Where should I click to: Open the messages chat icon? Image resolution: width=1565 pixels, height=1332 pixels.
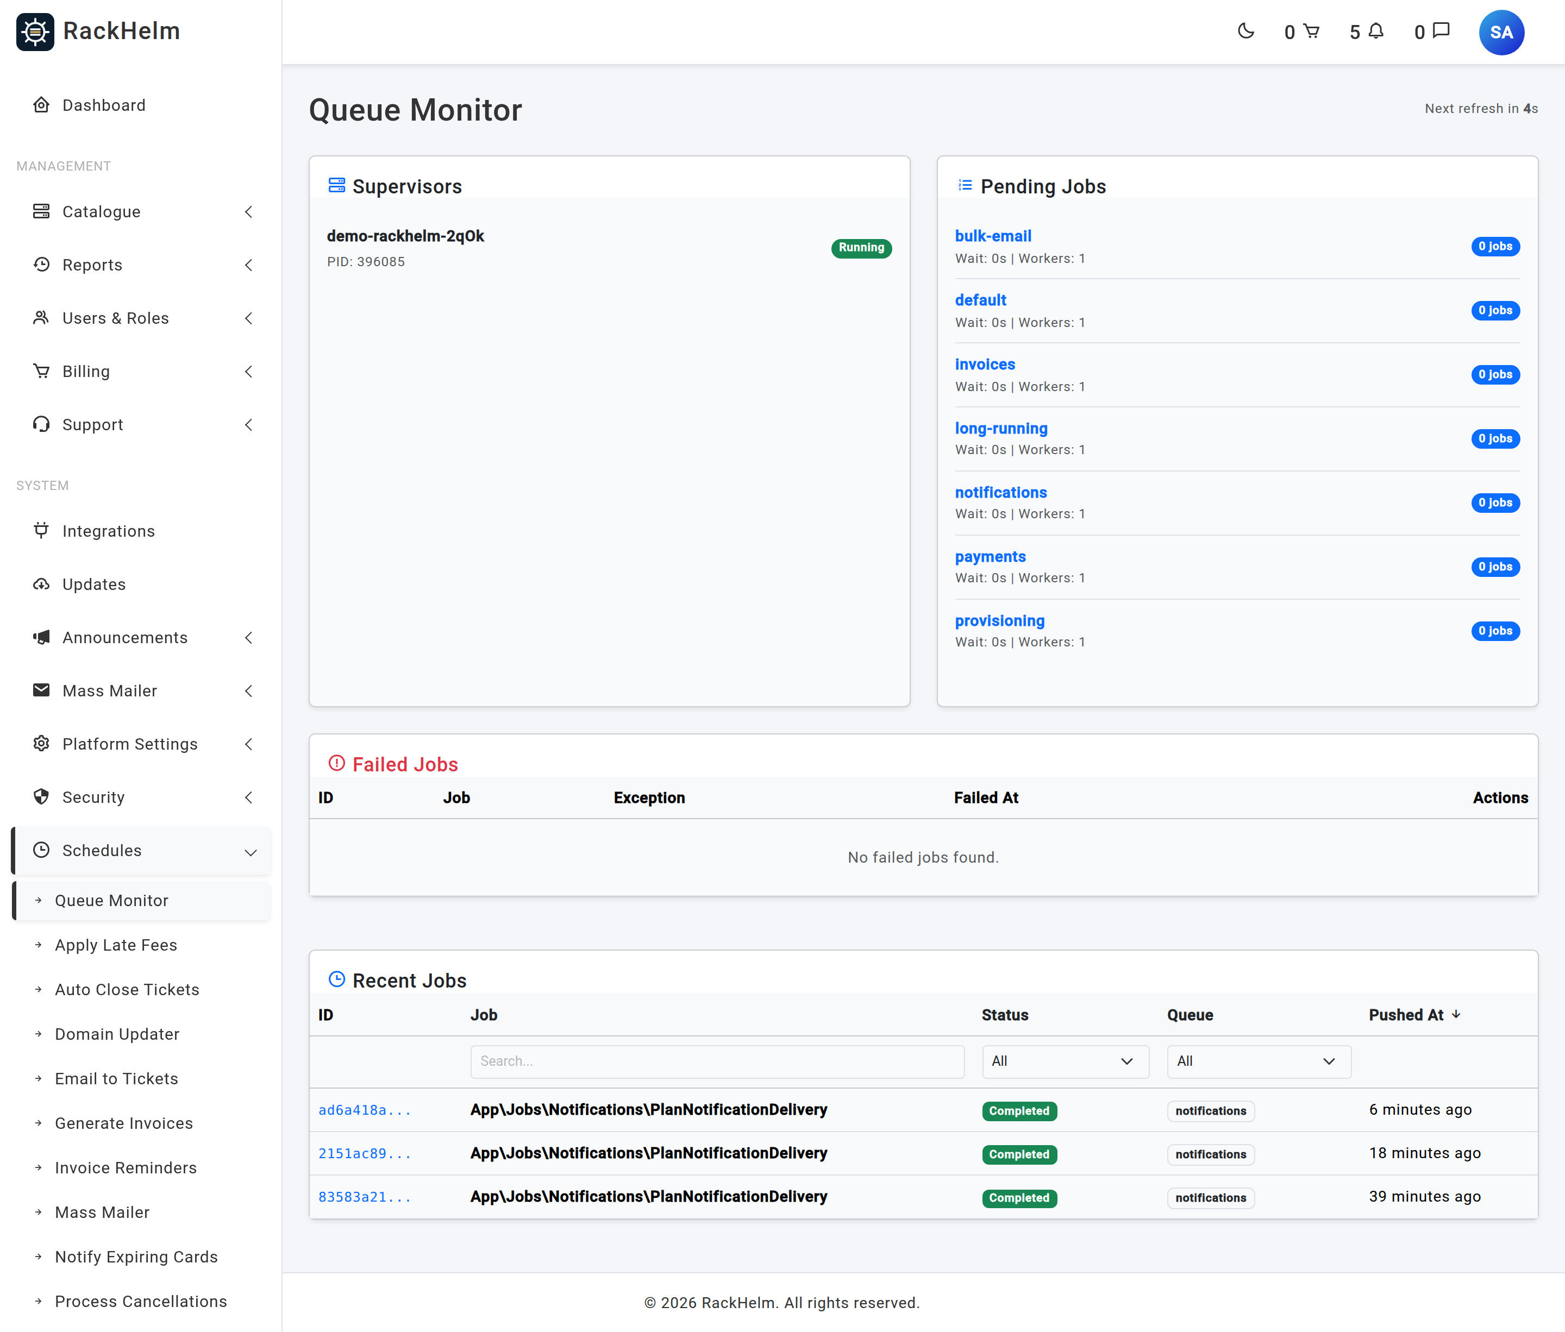(x=1441, y=32)
